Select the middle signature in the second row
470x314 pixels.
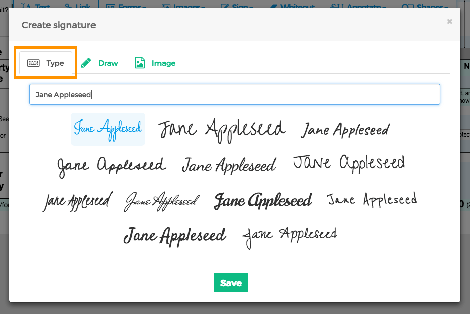(x=229, y=165)
